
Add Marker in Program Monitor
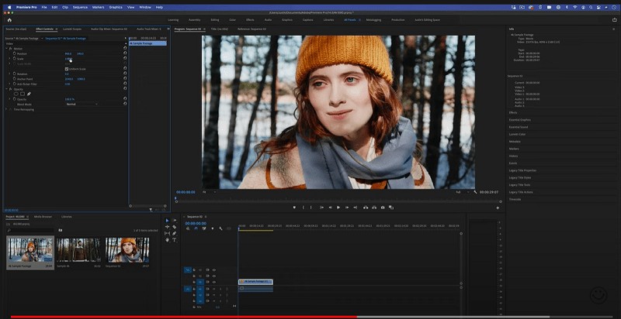pyautogui.click(x=294, y=208)
